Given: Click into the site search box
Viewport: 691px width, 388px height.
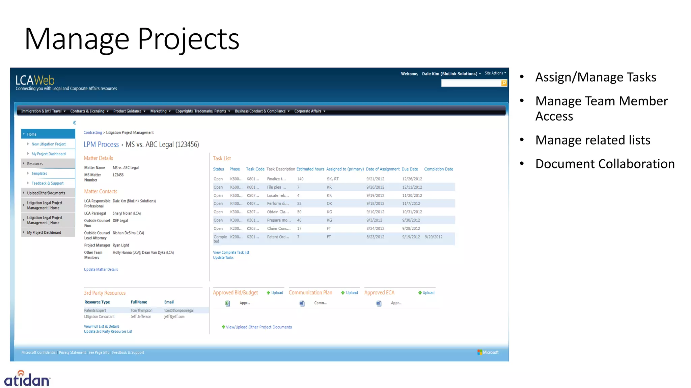Looking at the screenshot, I should [x=471, y=83].
